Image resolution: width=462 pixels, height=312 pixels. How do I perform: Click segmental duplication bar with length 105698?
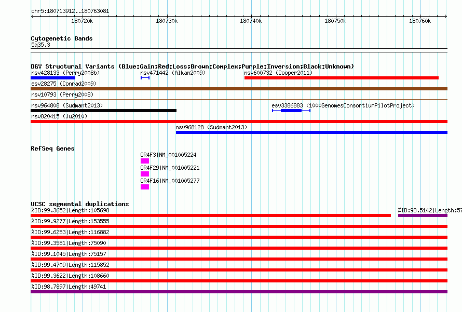[211, 215]
